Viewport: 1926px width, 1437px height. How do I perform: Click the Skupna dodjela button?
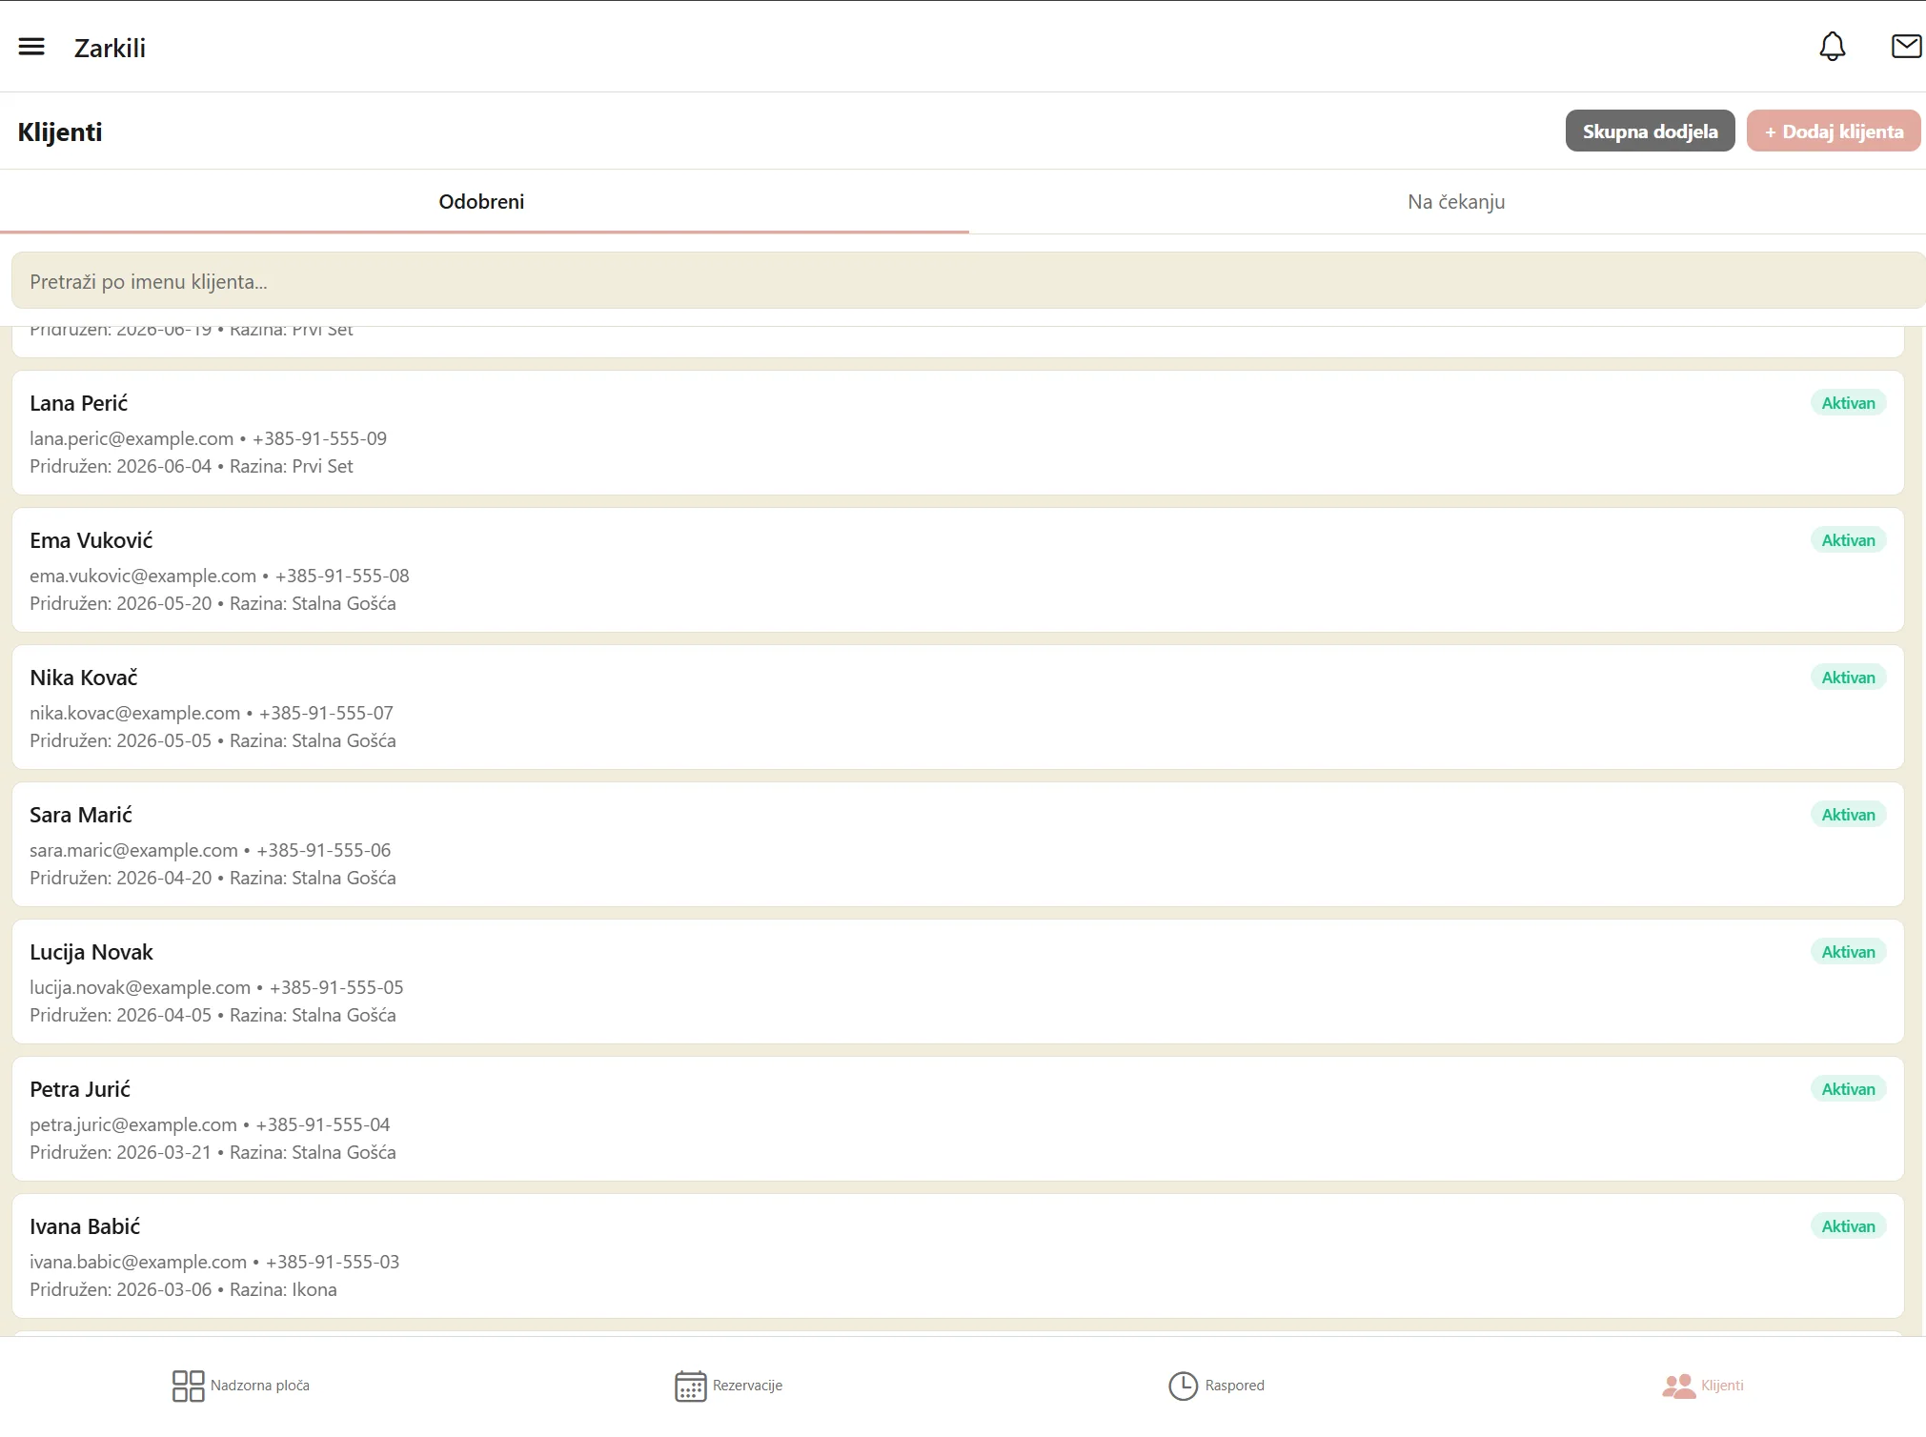click(1650, 131)
